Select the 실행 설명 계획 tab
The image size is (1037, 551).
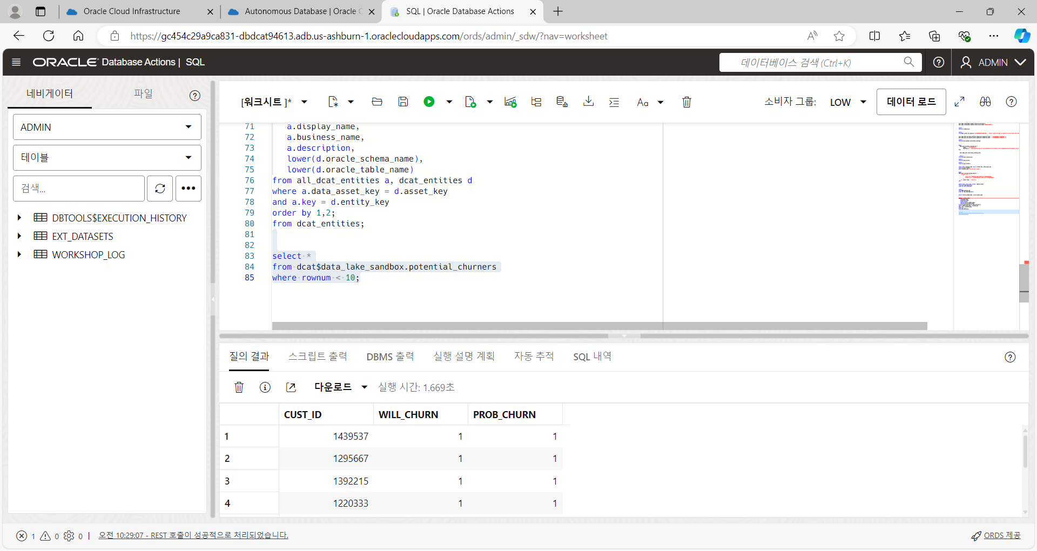tap(464, 357)
